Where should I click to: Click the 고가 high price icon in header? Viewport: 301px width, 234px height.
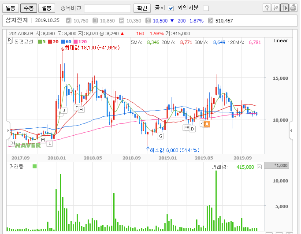click(95, 21)
